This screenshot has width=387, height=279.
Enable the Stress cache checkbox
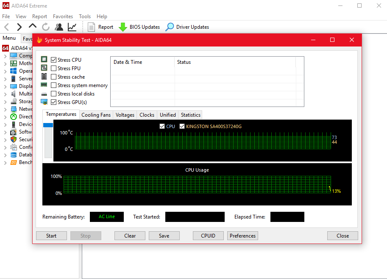[53, 77]
